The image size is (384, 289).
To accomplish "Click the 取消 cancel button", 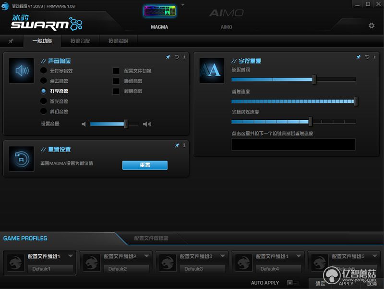I will [372, 283].
